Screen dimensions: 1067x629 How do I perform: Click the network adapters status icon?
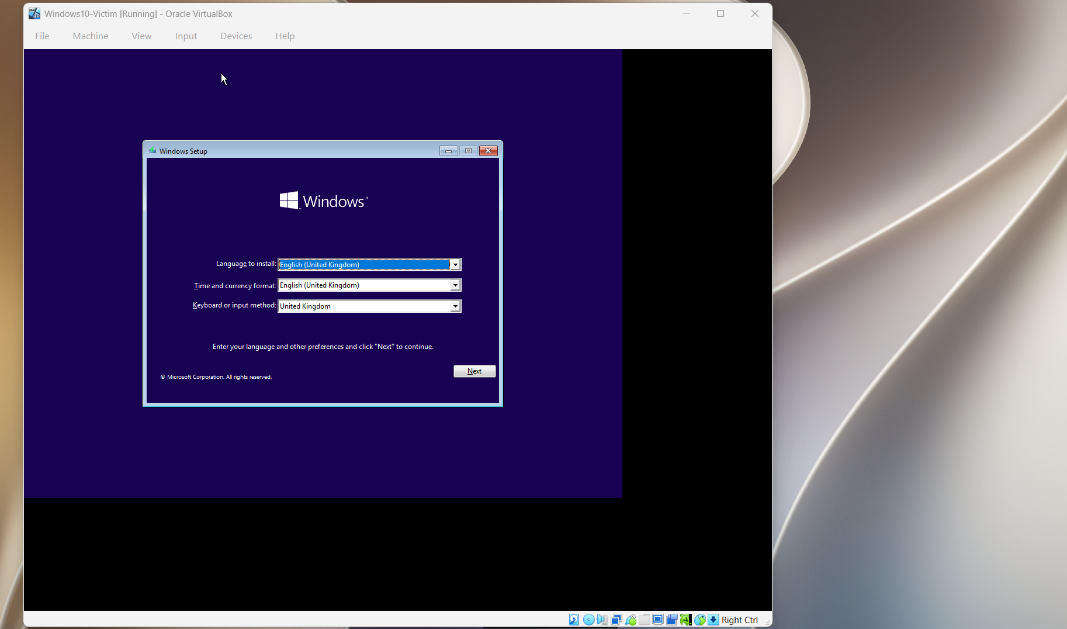click(x=616, y=620)
